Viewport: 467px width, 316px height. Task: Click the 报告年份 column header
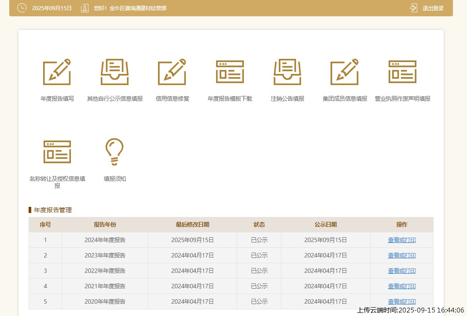pos(105,224)
